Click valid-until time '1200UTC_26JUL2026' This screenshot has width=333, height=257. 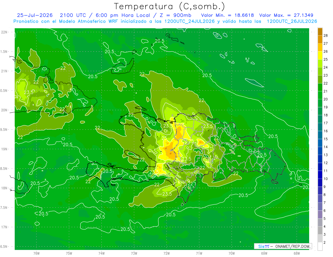click(292, 21)
